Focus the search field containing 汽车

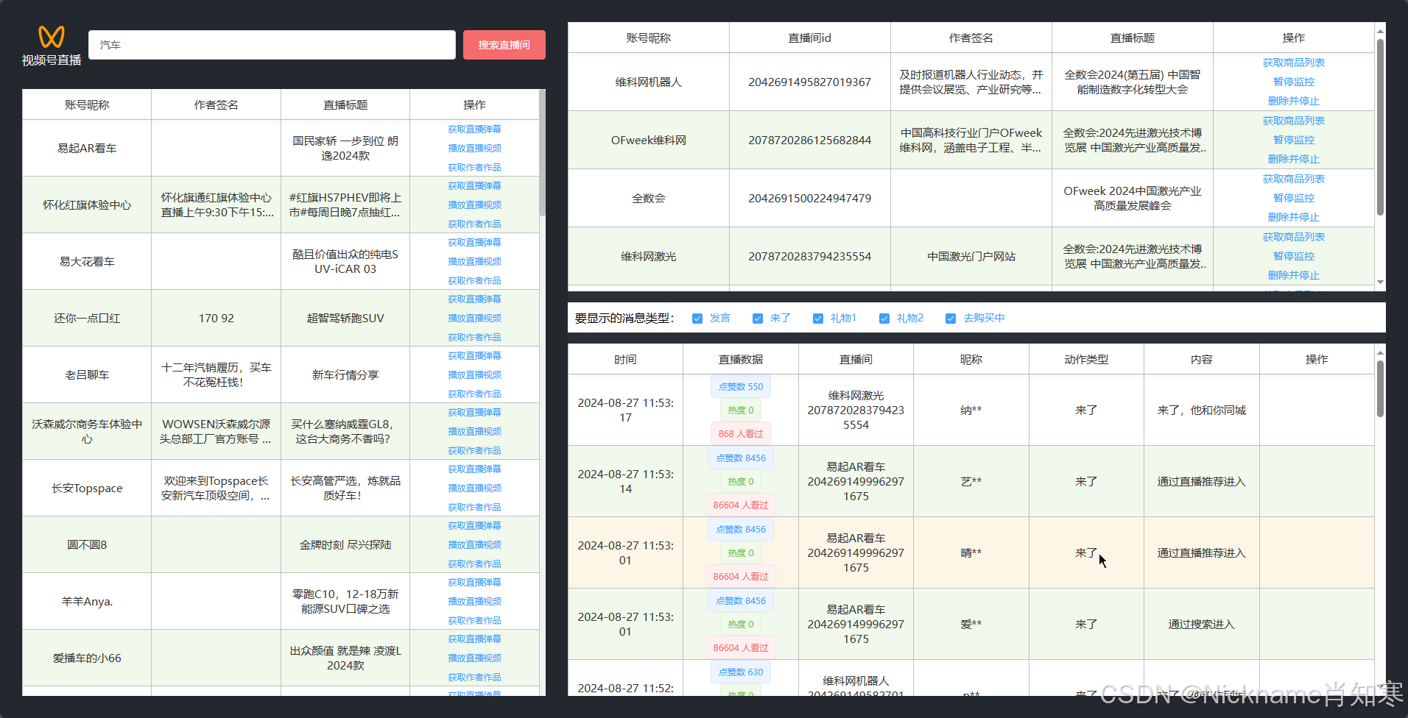[272, 45]
